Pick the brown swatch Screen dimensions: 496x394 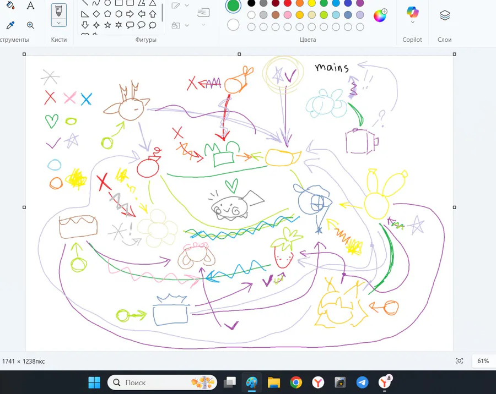click(276, 15)
